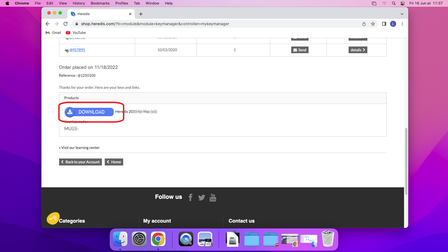Click the page vertical scrollbar

click(406, 161)
